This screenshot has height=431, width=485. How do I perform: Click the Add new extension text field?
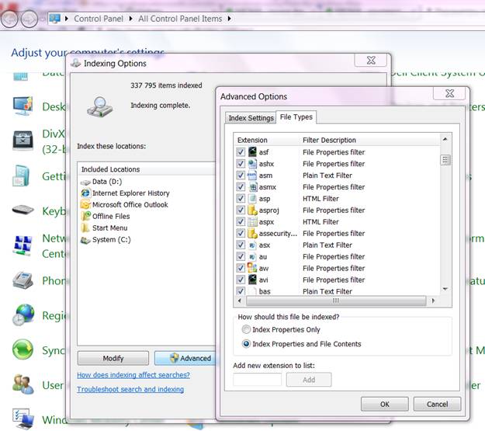tap(258, 380)
